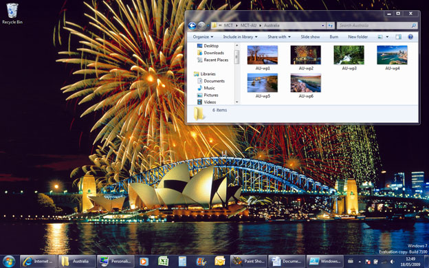The height and width of the screenshot is (268, 429).
Task: Click the volume speaker tray icon
Action: [392, 262]
